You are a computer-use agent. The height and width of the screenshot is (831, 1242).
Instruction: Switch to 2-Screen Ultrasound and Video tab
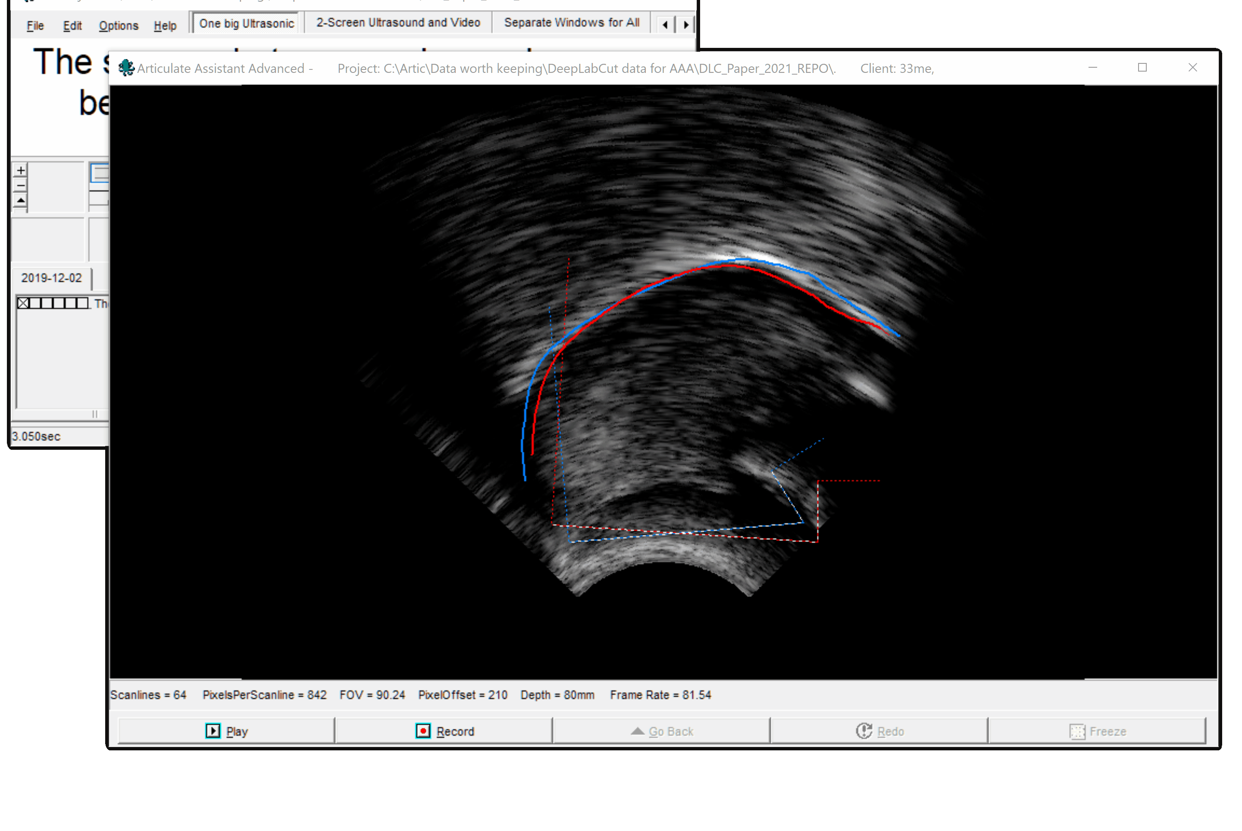pyautogui.click(x=398, y=23)
